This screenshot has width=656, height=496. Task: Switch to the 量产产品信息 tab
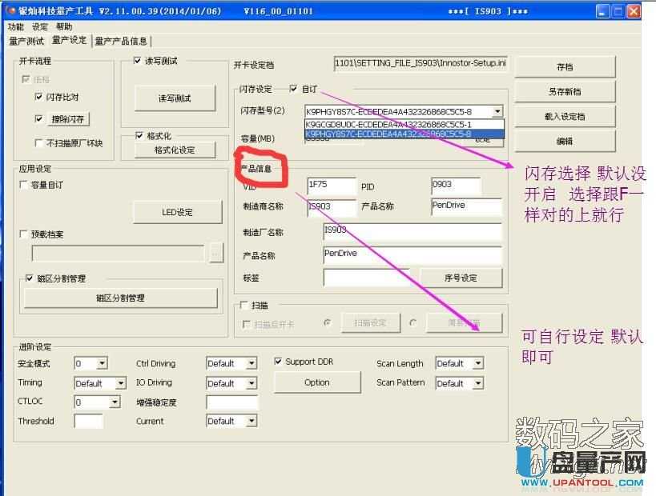(122, 40)
